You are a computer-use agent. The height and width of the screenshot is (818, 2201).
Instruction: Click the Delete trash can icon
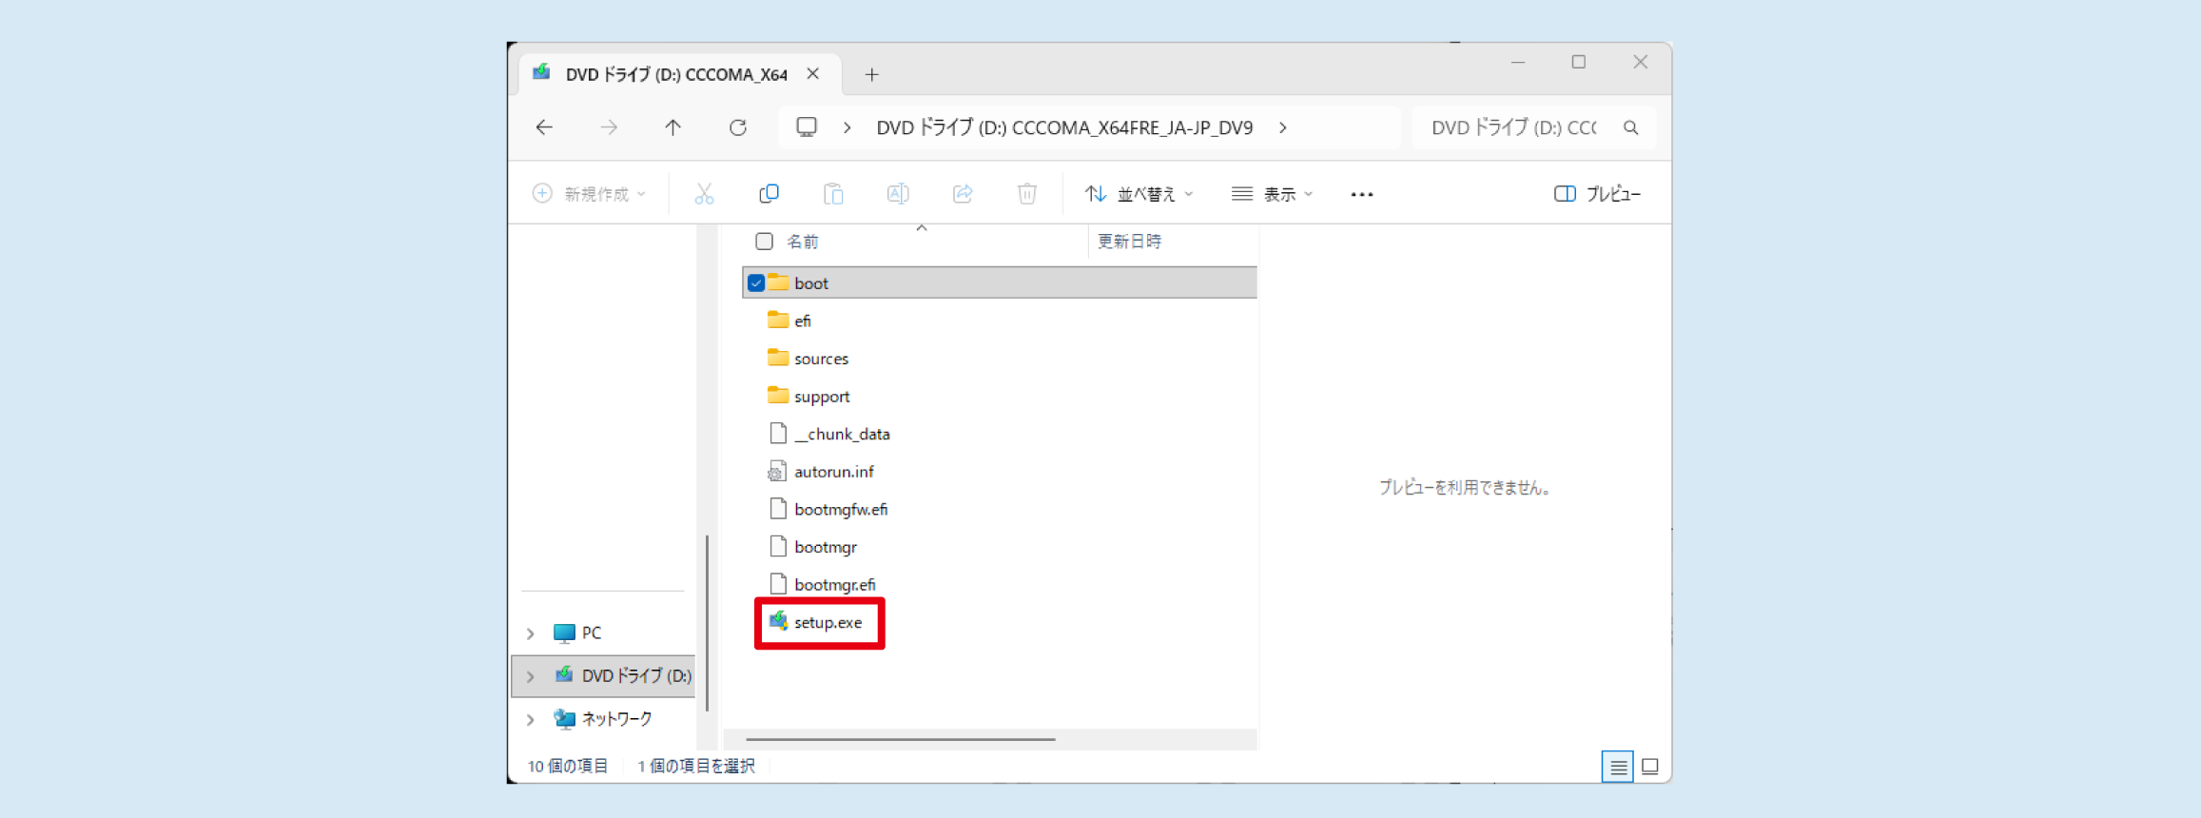1027,194
